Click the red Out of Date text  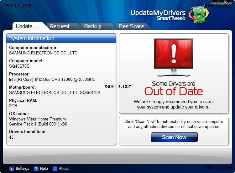point(174,91)
